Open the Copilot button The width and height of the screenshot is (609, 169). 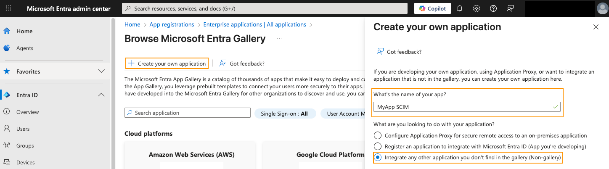click(433, 8)
